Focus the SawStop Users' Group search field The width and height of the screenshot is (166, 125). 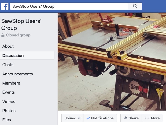tap(69, 6)
